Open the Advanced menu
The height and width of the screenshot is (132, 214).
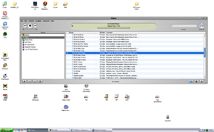click(x=46, y=21)
